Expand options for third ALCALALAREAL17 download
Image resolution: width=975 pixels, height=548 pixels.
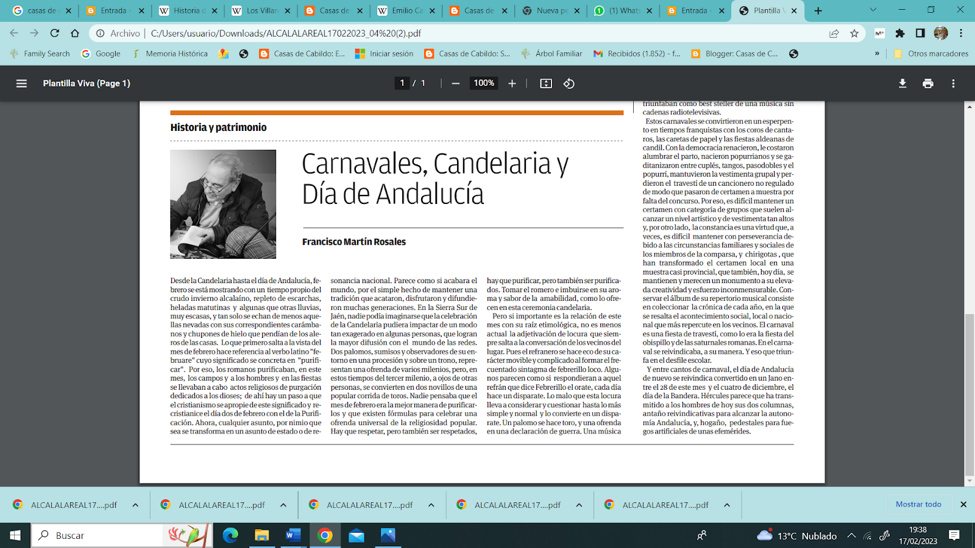(431, 505)
